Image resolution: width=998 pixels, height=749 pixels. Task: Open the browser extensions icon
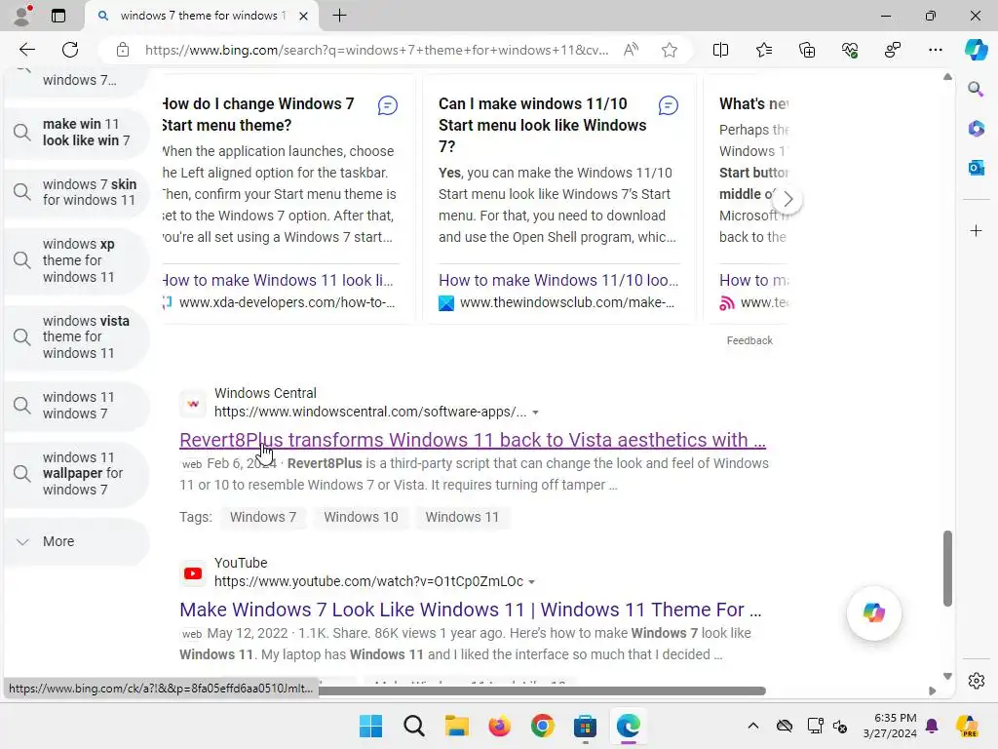(x=893, y=50)
